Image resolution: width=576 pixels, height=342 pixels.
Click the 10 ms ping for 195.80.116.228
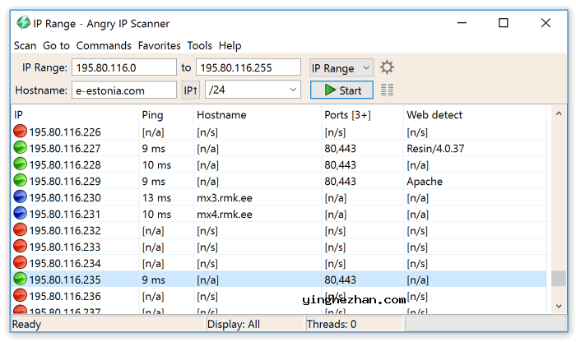point(156,164)
